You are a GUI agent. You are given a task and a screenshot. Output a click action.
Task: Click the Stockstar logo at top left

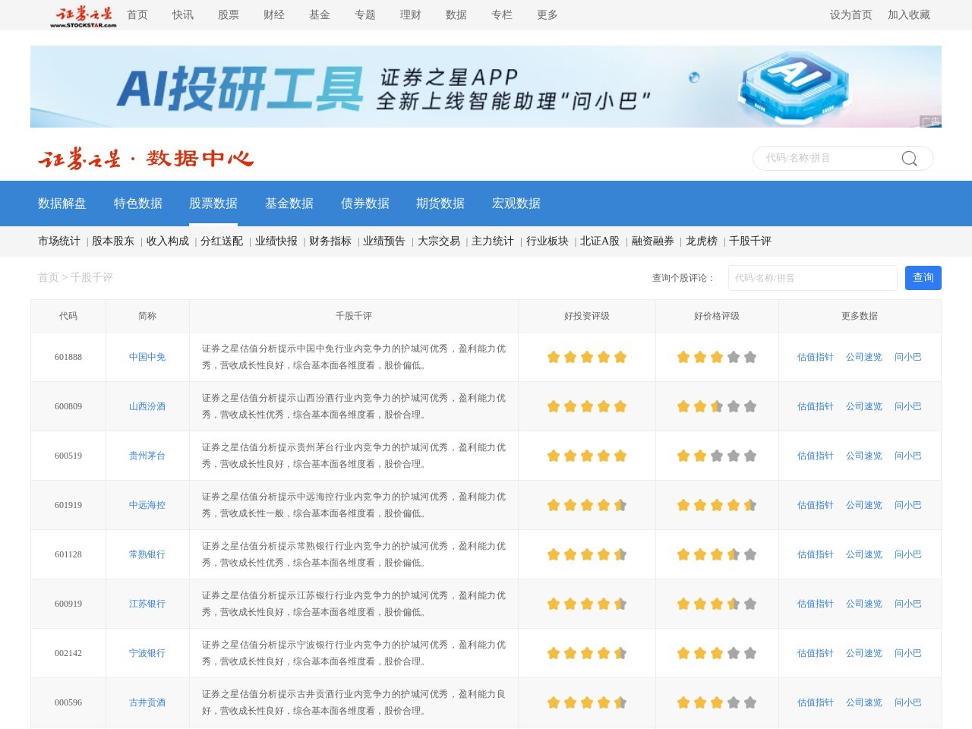click(x=84, y=16)
